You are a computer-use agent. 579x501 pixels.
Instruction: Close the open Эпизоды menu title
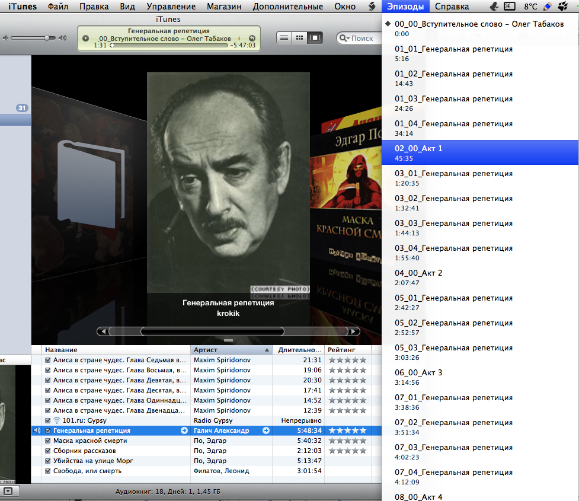pos(405,7)
